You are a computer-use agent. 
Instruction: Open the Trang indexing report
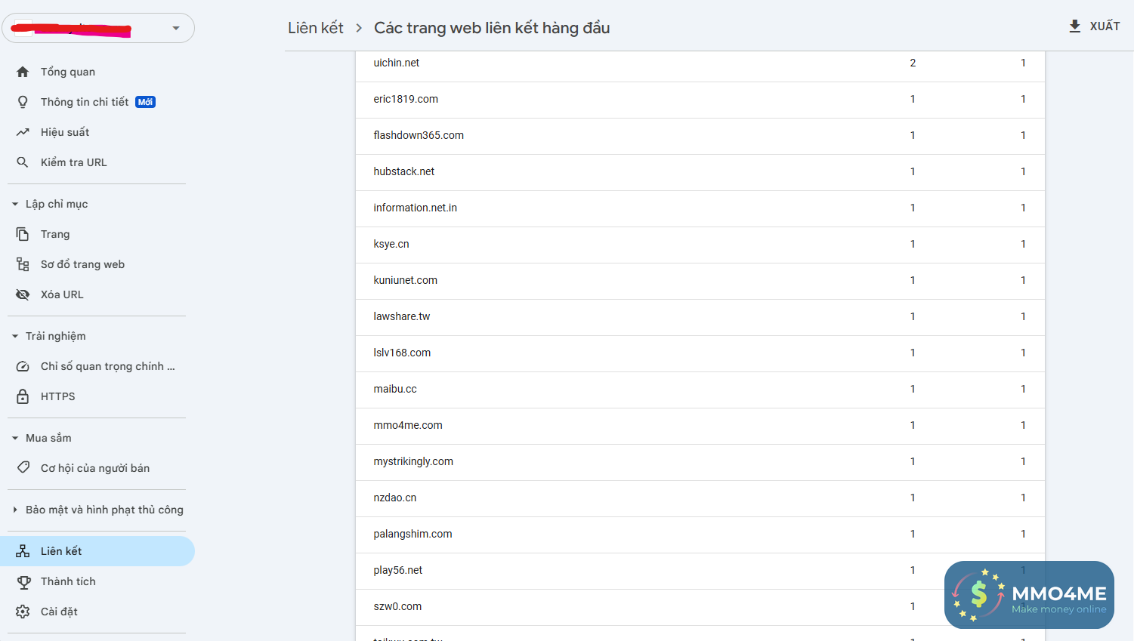pos(55,234)
